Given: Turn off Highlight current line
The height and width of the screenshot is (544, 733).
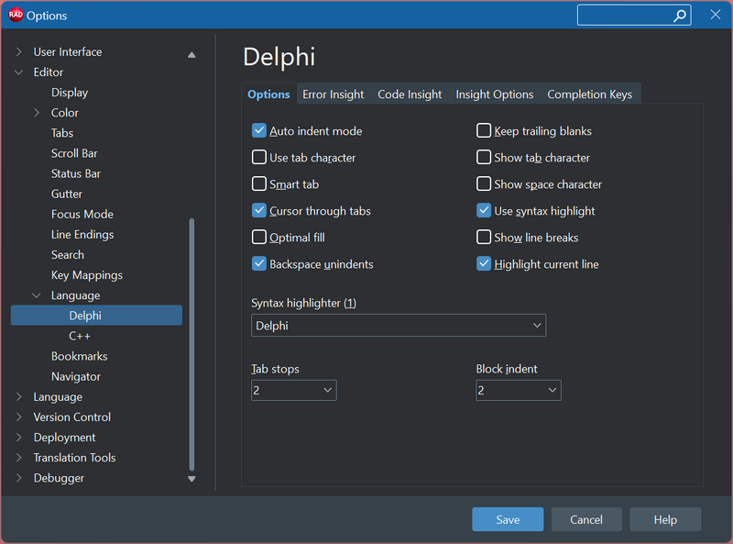Looking at the screenshot, I should pos(484,264).
